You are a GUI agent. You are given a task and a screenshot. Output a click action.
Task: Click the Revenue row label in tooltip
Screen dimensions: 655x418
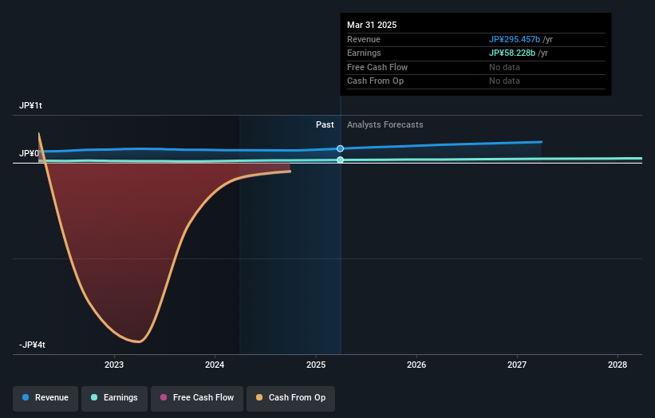point(364,39)
